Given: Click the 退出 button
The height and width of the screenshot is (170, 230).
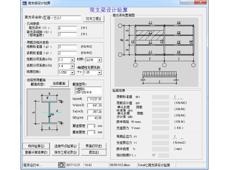Looking at the screenshot, I should tap(94, 152).
